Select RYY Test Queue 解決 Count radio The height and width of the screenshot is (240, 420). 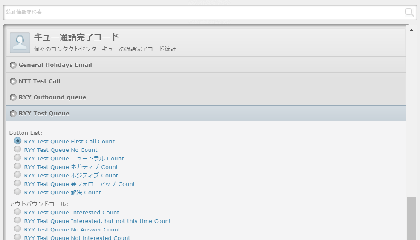click(x=17, y=192)
